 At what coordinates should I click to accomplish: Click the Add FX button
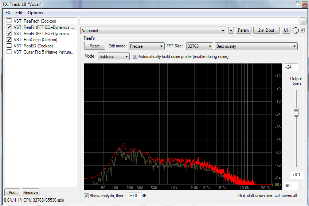pyautogui.click(x=12, y=192)
